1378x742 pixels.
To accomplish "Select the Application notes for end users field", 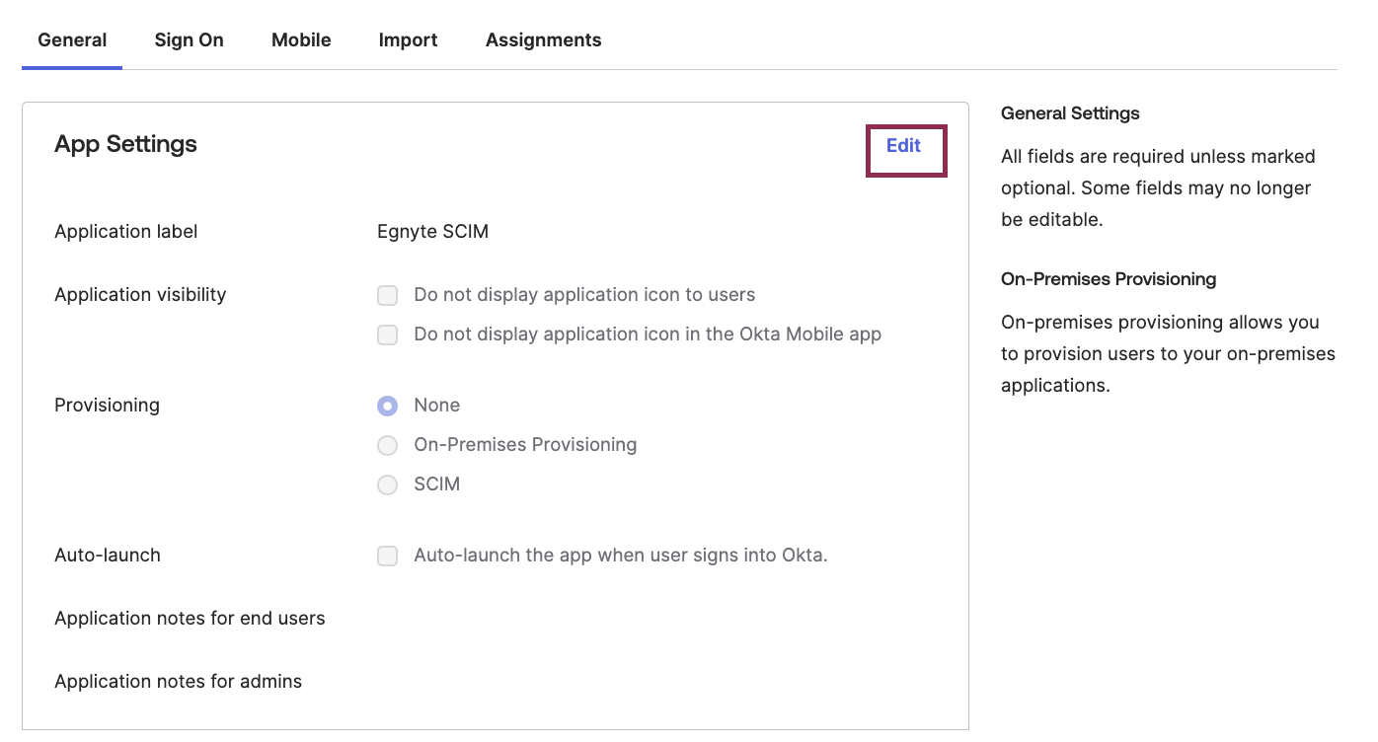I will (x=190, y=618).
